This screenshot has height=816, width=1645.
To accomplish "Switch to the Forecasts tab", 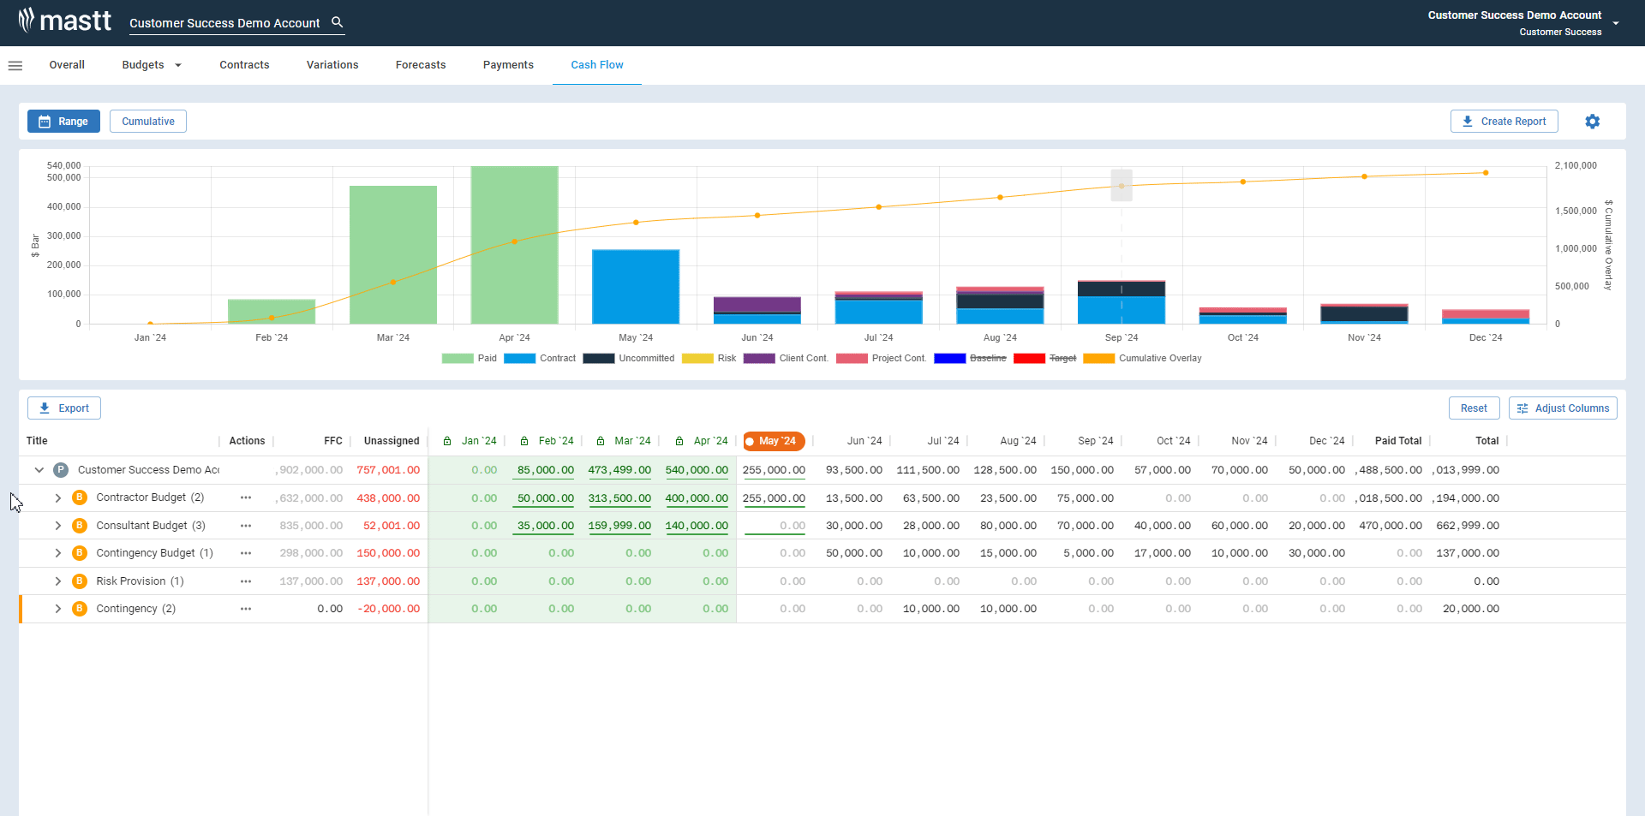I will coord(420,65).
